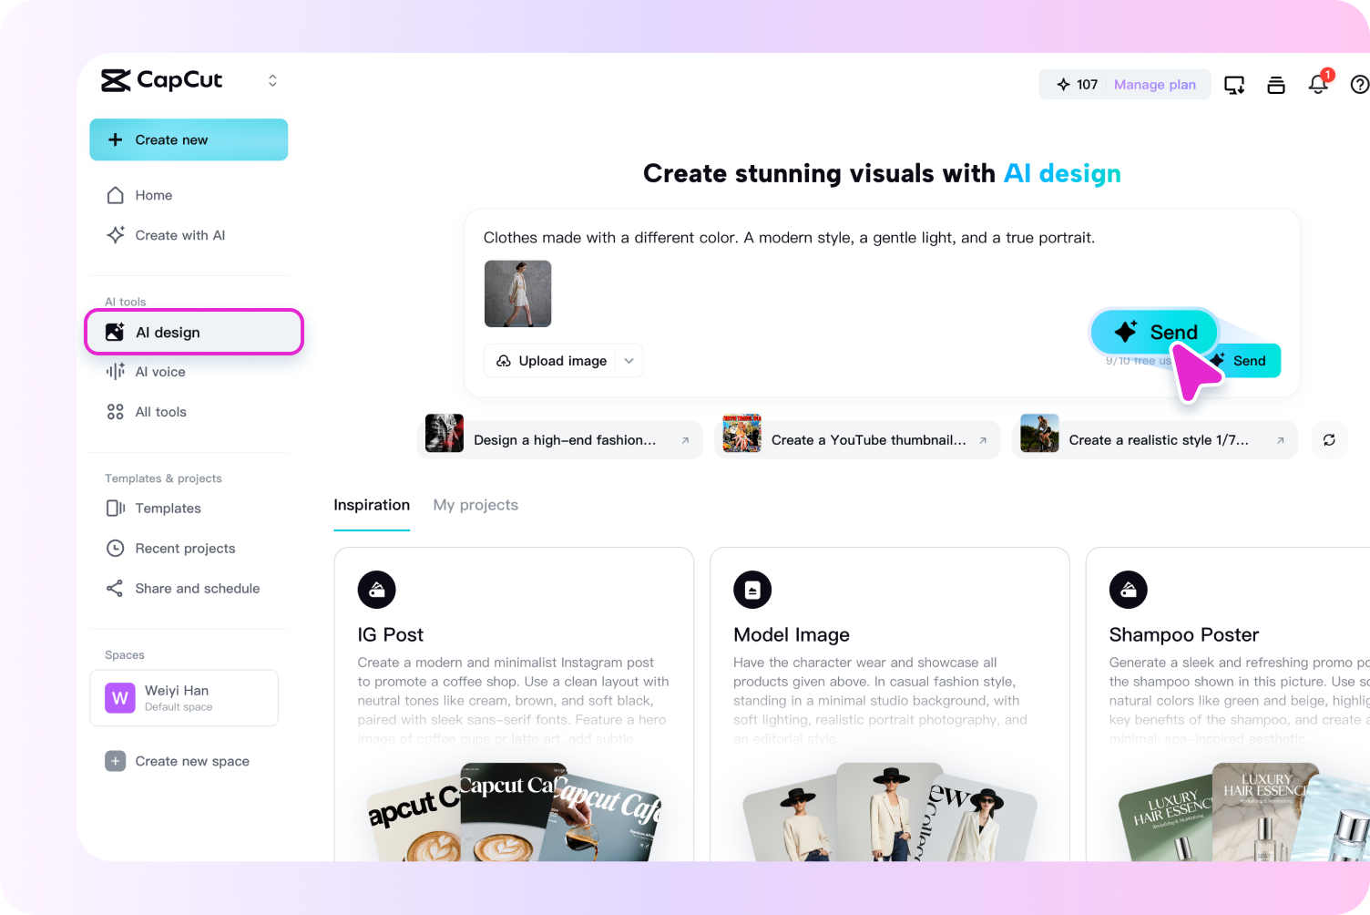Refresh the prompt suggestions

coord(1329,440)
